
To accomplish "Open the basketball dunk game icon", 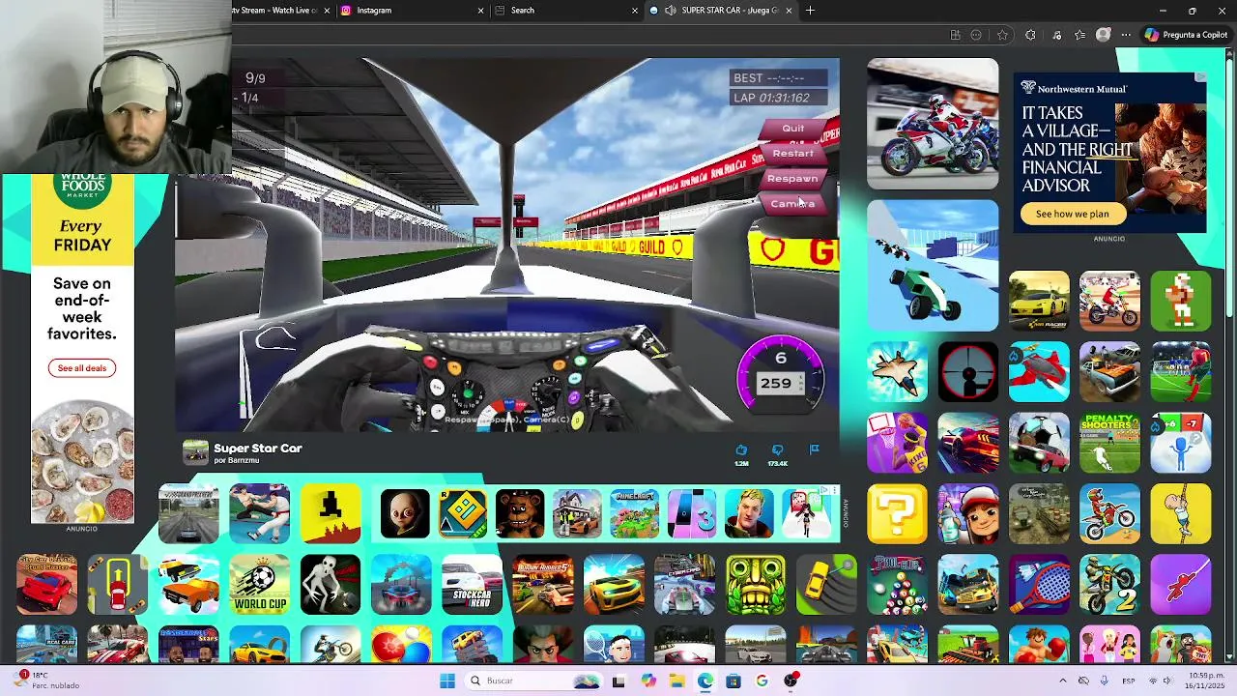I will click(x=897, y=443).
